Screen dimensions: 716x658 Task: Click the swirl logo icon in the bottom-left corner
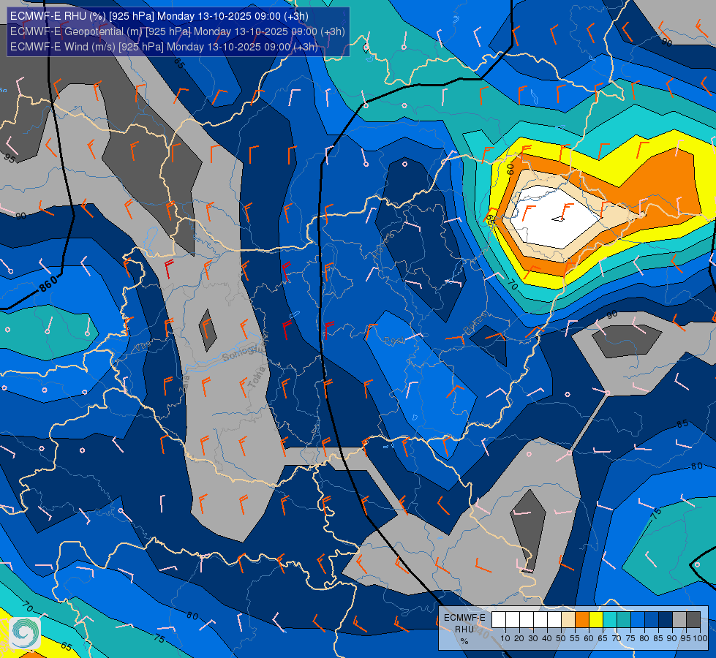25,633
